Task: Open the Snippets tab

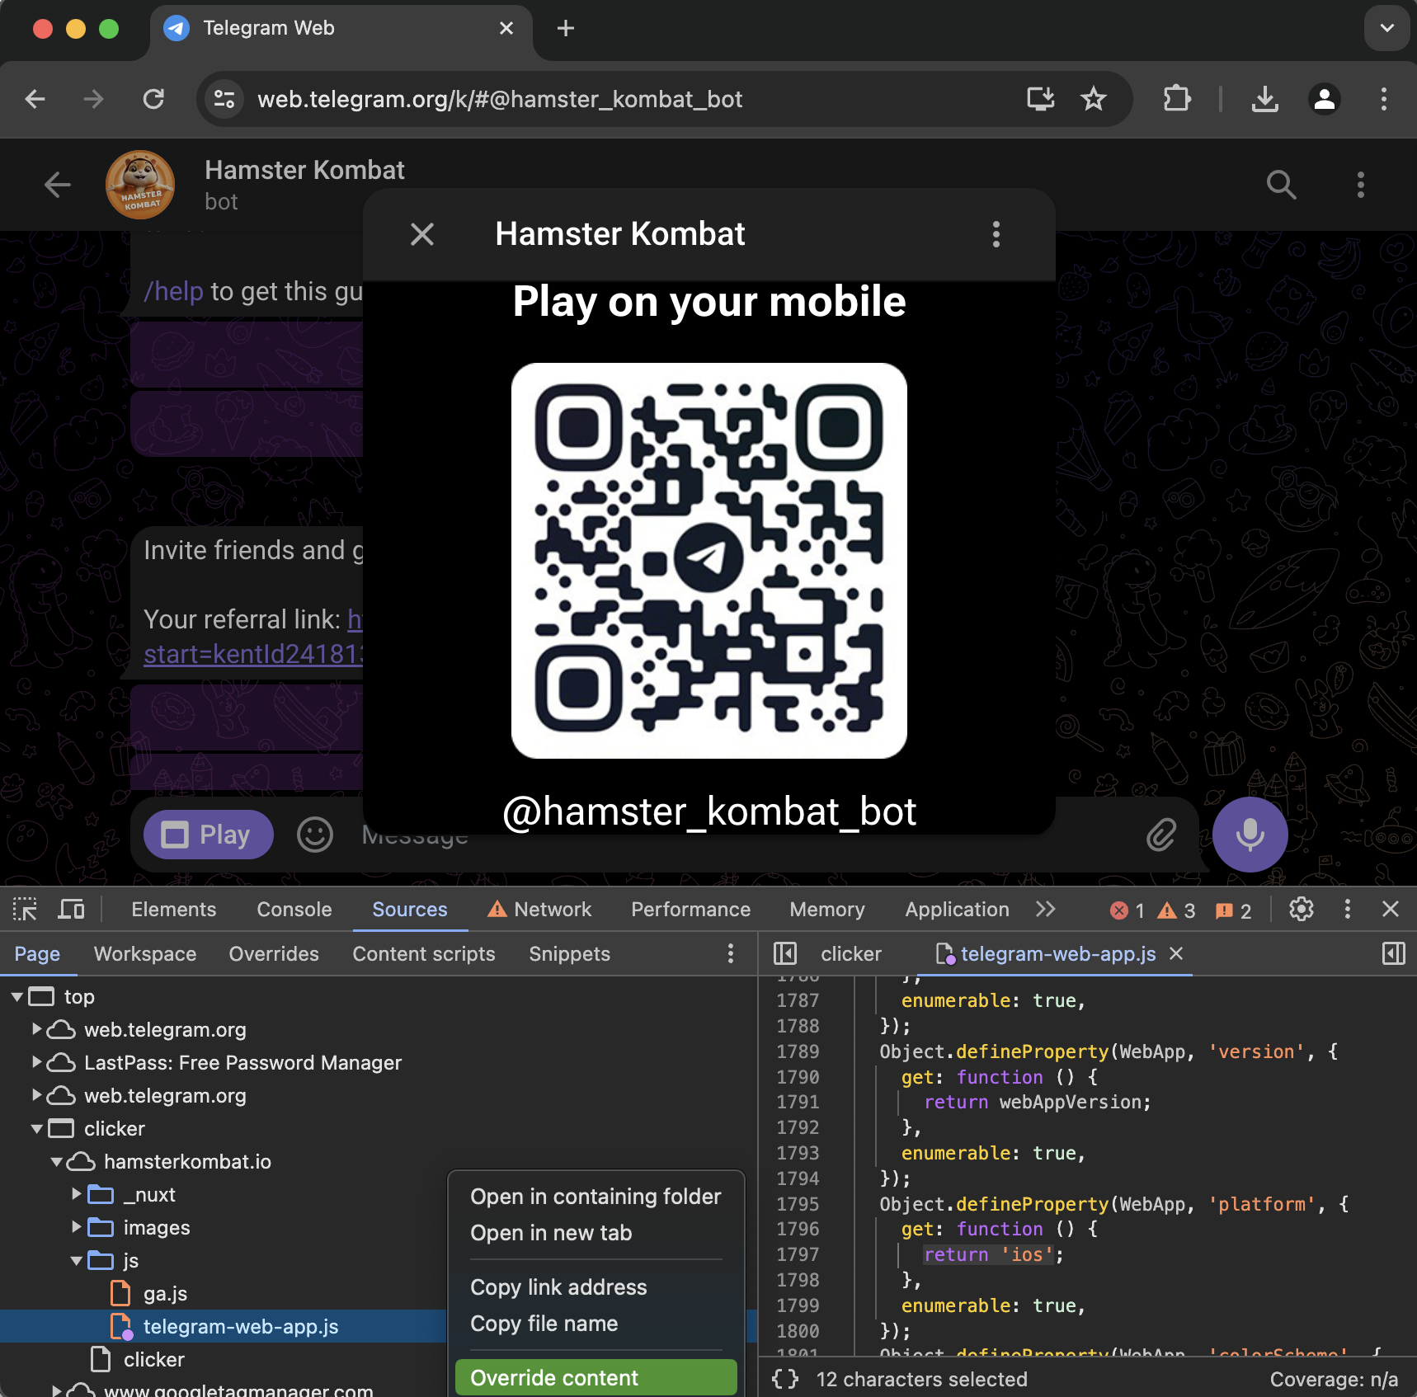Action: point(570,954)
